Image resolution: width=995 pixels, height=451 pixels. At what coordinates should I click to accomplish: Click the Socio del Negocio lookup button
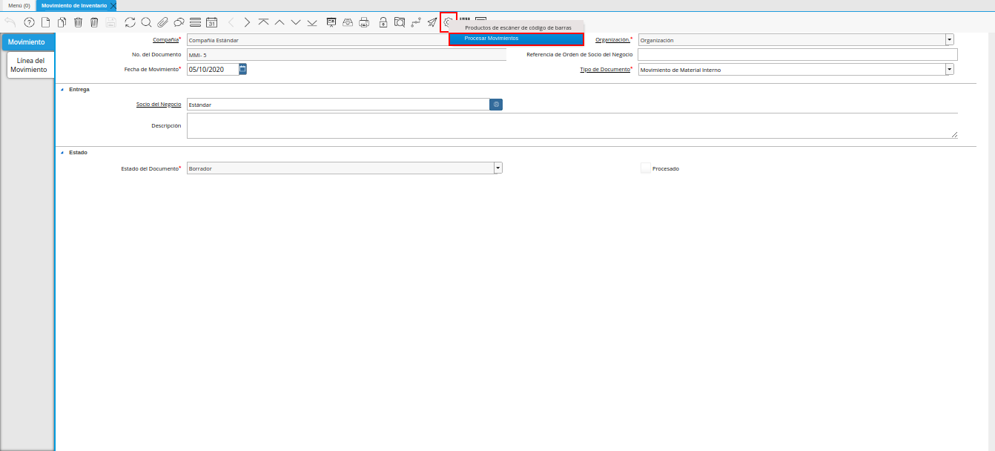pos(496,105)
